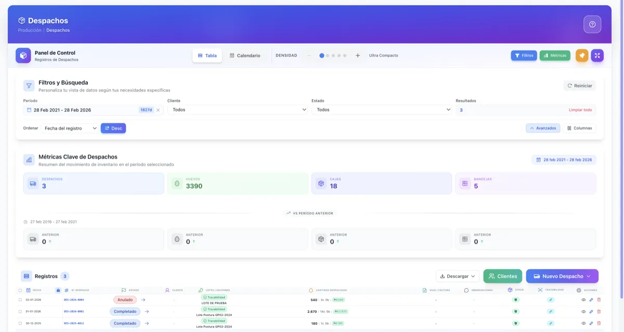Image resolution: width=624 pixels, height=332 pixels.
Task: Select row checkbox for dispatch 02-01-2026
Action: [x=20, y=300]
